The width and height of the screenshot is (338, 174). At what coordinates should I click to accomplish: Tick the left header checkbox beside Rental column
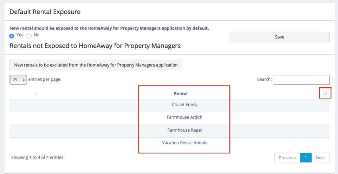(35, 93)
